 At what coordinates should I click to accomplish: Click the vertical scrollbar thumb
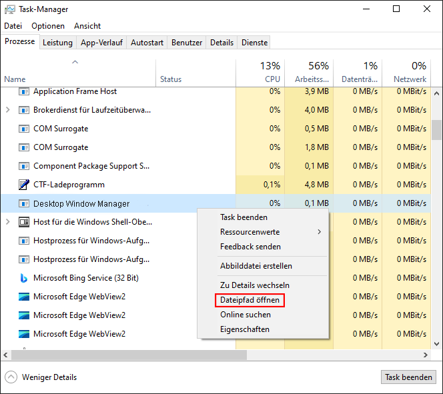(x=436, y=129)
